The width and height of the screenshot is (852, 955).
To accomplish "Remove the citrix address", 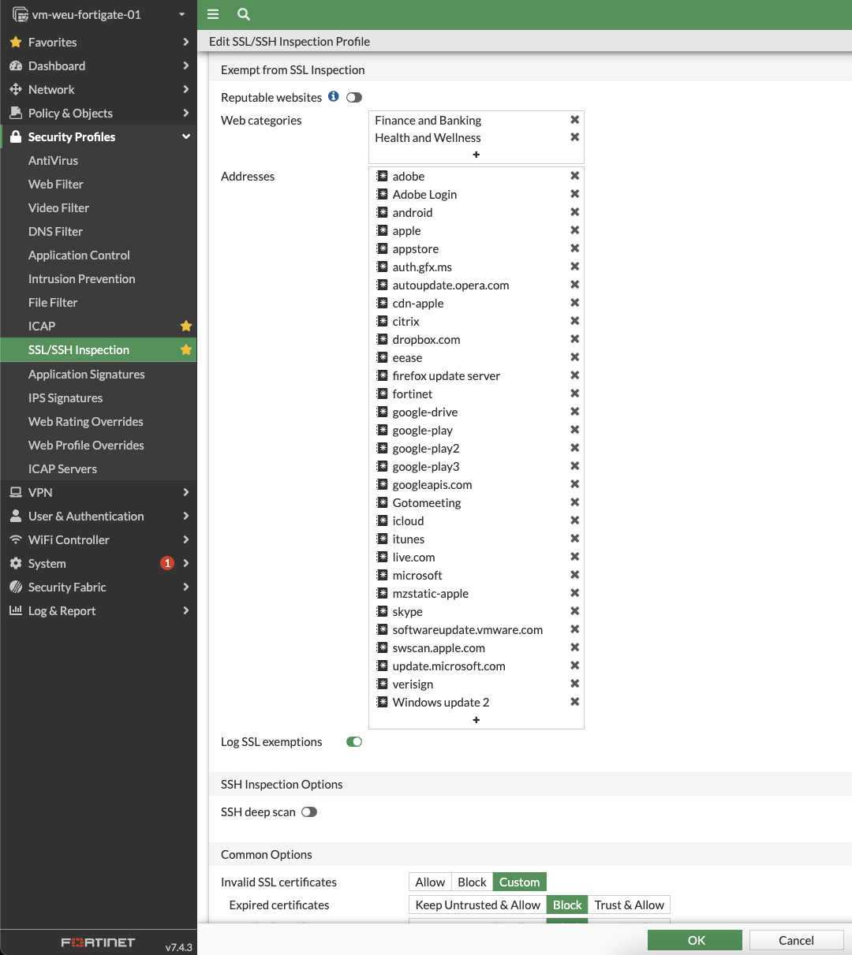I will pyautogui.click(x=575, y=321).
